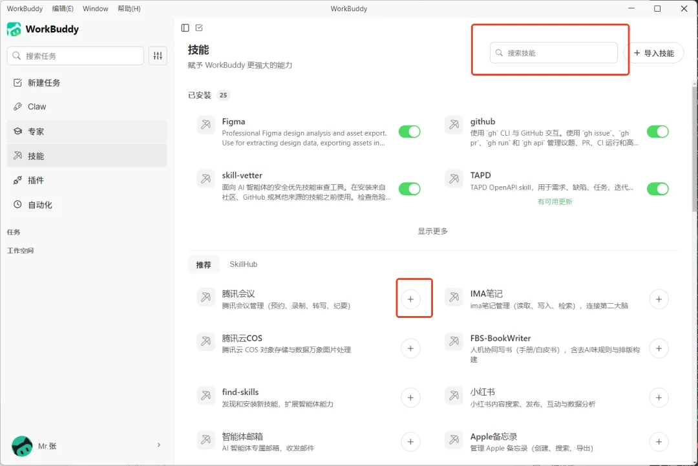
Task: Click 小红书 skill icon
Action: click(454, 396)
